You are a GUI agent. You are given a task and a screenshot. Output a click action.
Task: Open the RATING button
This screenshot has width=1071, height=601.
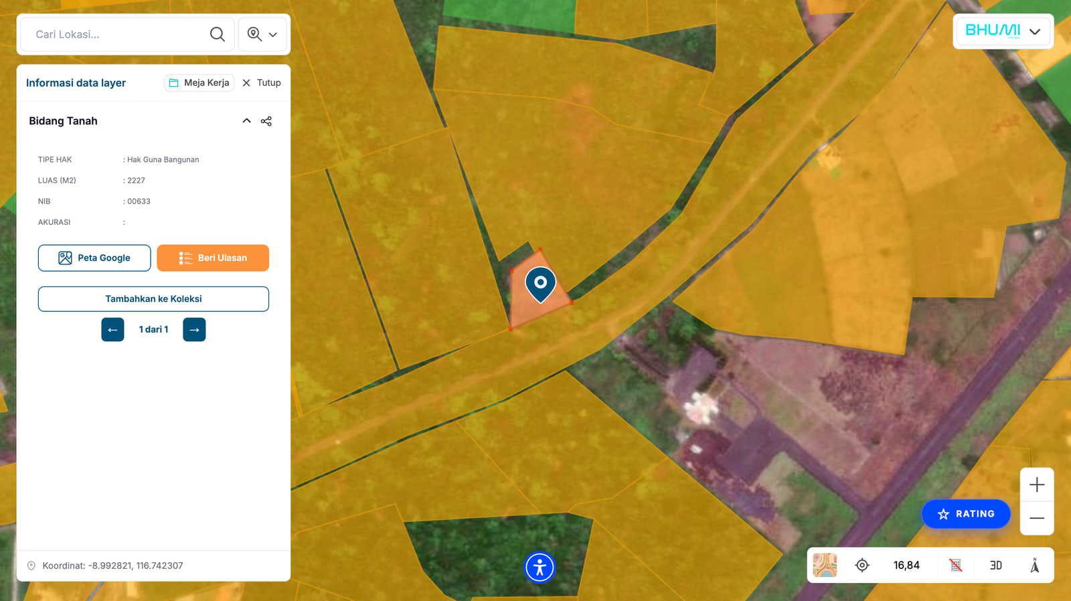966,514
